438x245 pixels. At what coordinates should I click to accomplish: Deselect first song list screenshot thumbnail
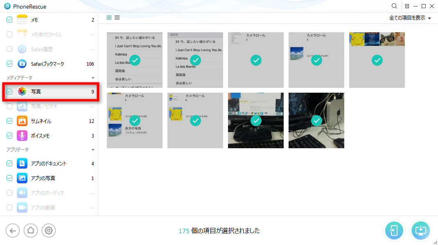[135, 60]
